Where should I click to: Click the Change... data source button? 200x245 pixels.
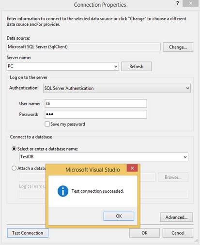[x=178, y=47]
